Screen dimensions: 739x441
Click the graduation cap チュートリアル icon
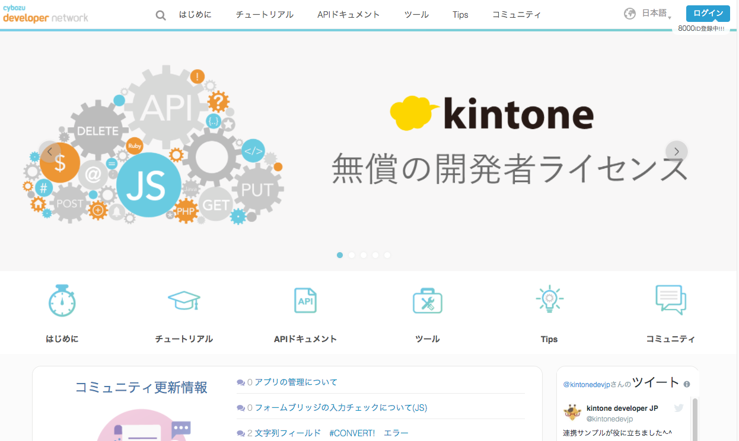pyautogui.click(x=184, y=300)
